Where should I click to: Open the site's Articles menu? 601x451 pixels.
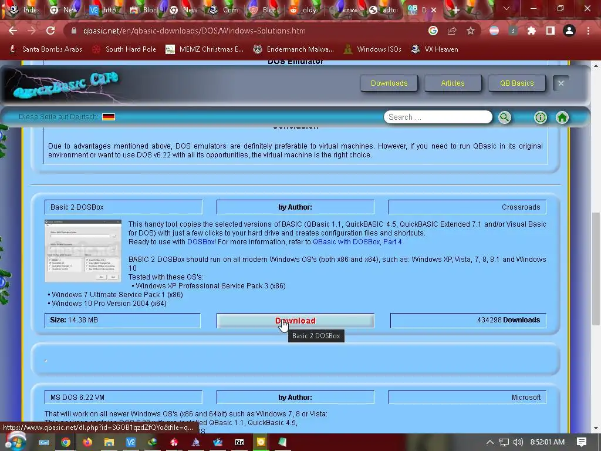click(x=453, y=83)
